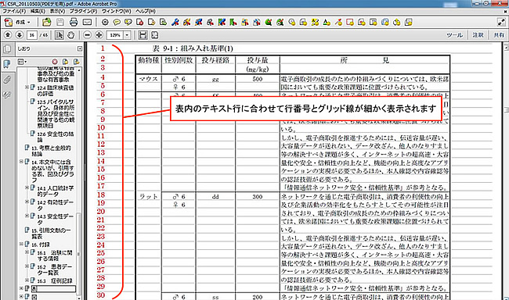This screenshot has height=300, width=509.
Task: Toggle fit one full page view
Action: [154, 35]
